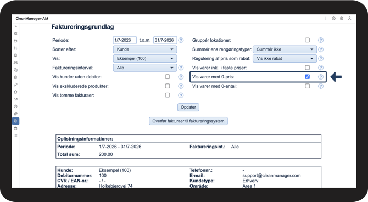368x202 pixels.
Task: Show help for Vis varer med 0-antal
Action: pos(321,86)
